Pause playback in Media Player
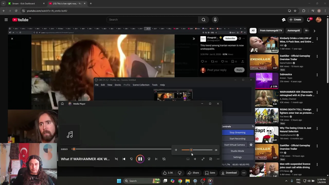This screenshot has width=329, height=185. click(140, 159)
